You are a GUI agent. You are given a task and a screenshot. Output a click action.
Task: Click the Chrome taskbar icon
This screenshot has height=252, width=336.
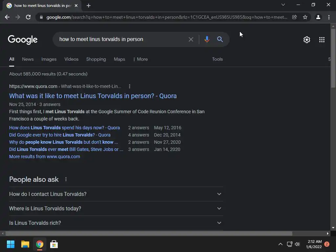point(40,244)
